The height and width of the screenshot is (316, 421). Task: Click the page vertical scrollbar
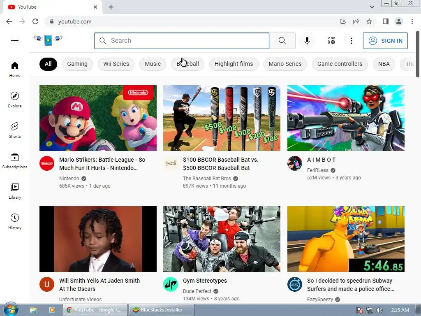pyautogui.click(x=418, y=54)
